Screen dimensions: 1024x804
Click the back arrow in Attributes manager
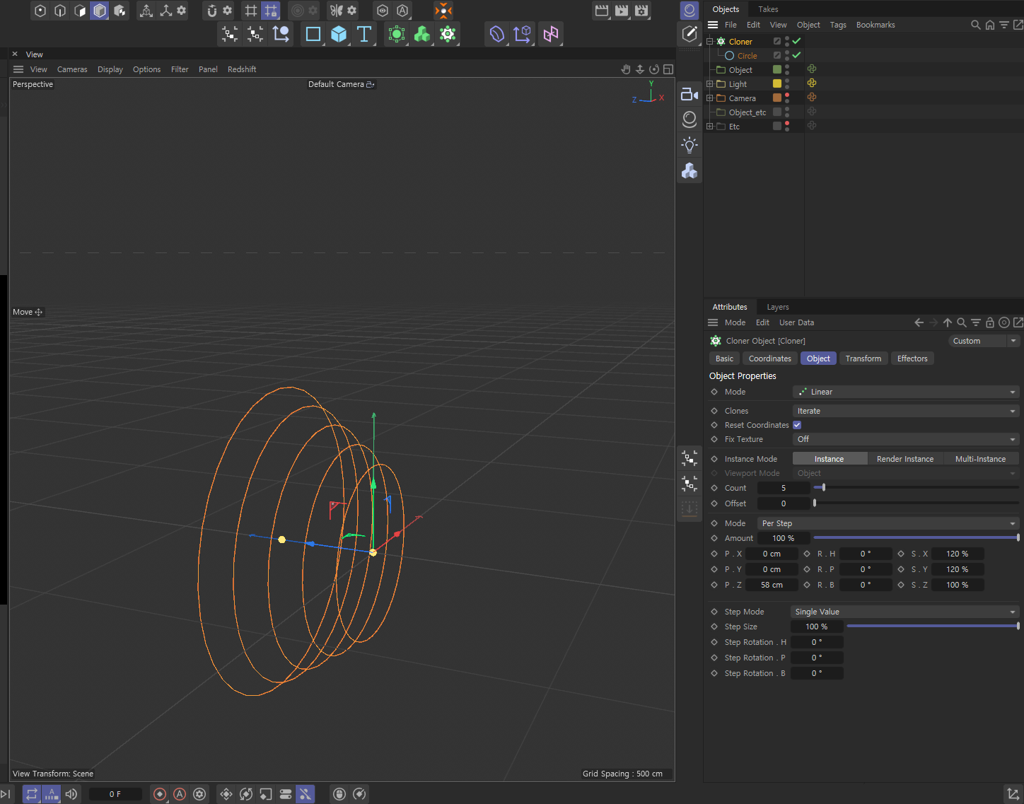pyautogui.click(x=919, y=322)
